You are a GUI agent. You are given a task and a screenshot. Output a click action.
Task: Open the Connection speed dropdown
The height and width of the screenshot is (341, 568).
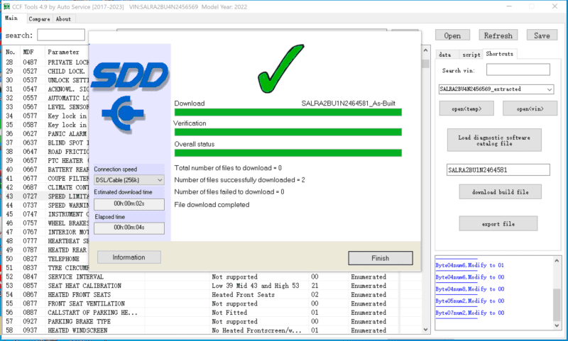(x=129, y=180)
